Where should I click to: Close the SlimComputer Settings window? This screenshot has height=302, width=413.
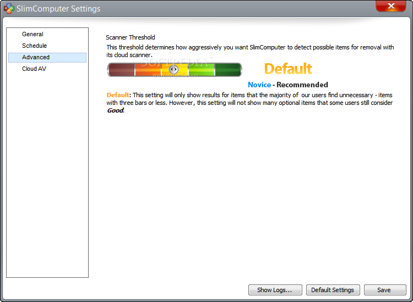pos(391,6)
